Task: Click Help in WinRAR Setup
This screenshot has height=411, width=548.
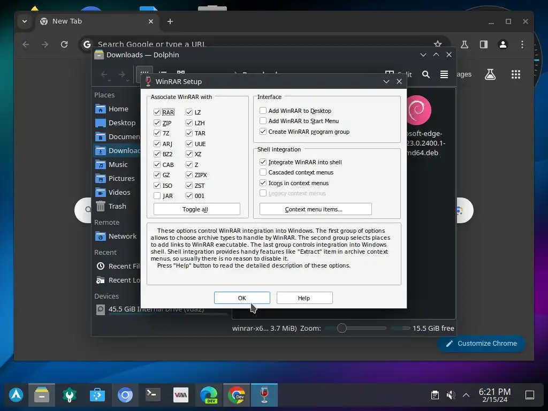Action: click(x=305, y=298)
